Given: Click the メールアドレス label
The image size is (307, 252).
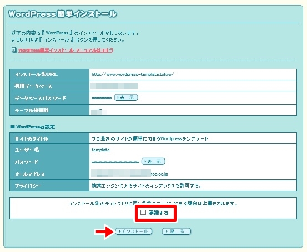Looking at the screenshot, I should pyautogui.click(x=30, y=174).
